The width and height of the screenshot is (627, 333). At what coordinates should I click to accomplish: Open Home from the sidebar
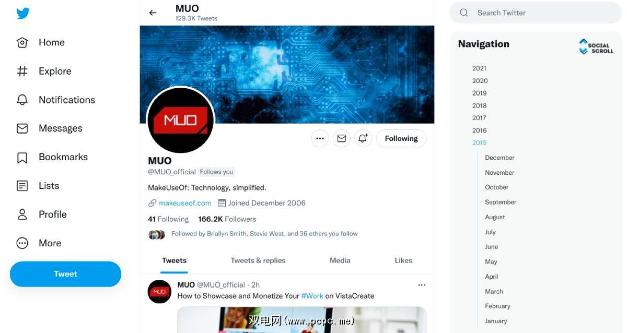coord(41,42)
